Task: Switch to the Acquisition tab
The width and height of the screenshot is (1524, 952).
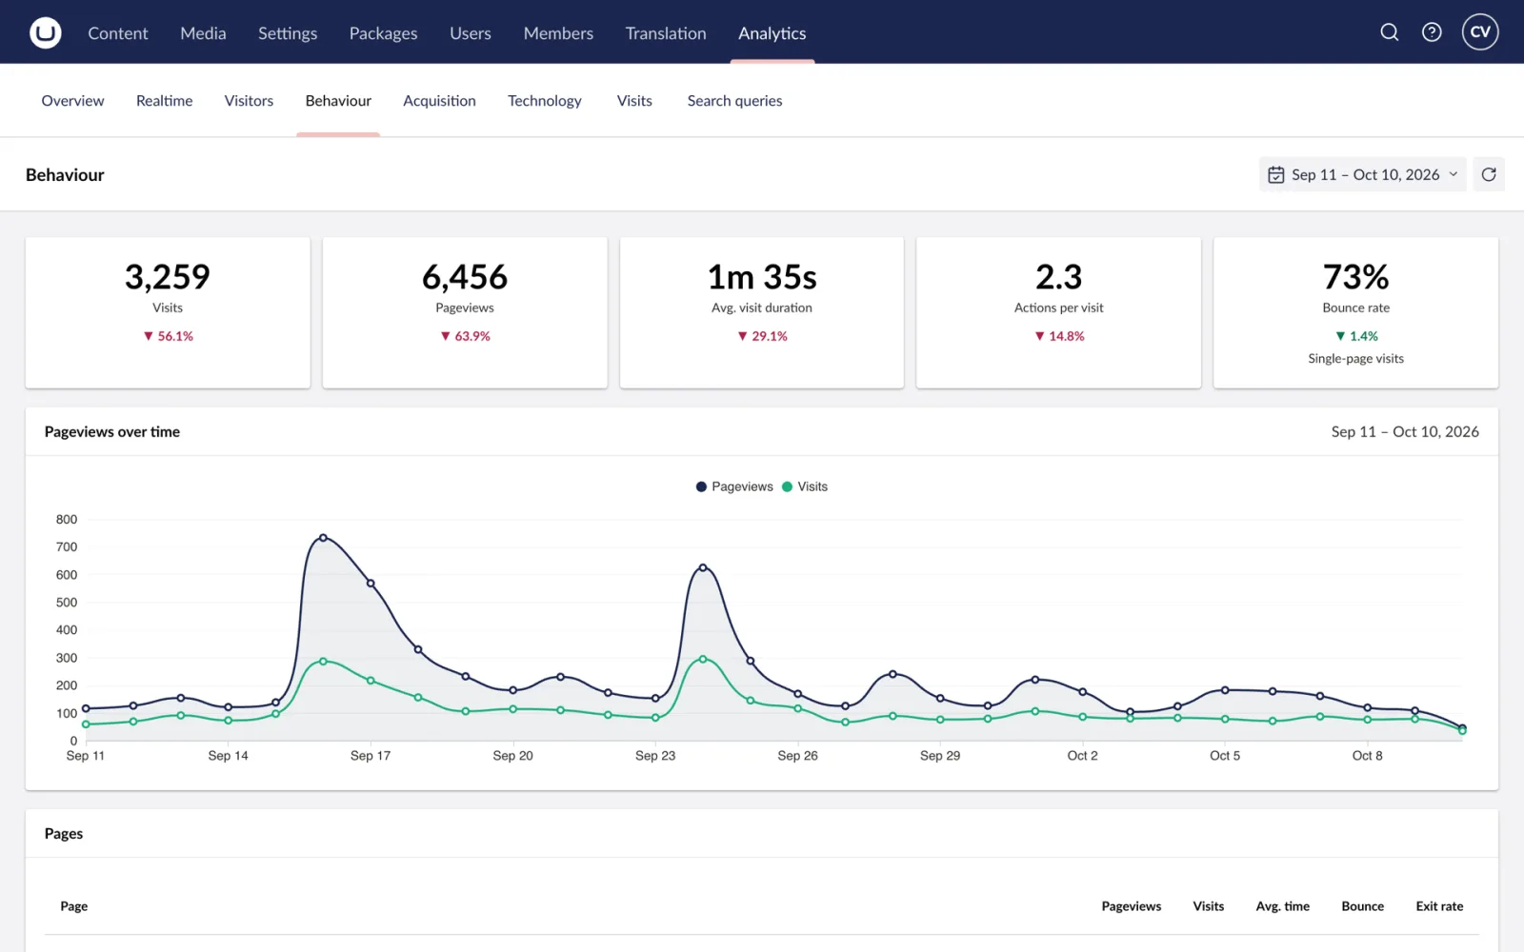Action: (x=439, y=101)
